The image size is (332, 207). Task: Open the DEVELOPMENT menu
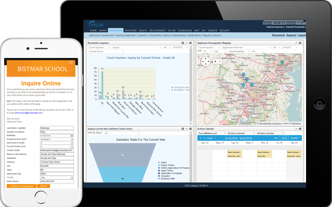tap(157, 31)
